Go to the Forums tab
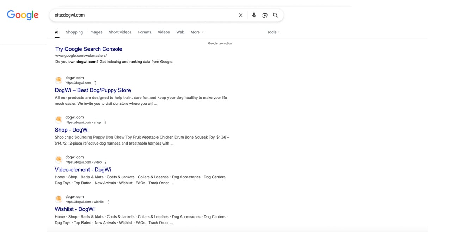The height and width of the screenshot is (232, 455). tap(145, 32)
